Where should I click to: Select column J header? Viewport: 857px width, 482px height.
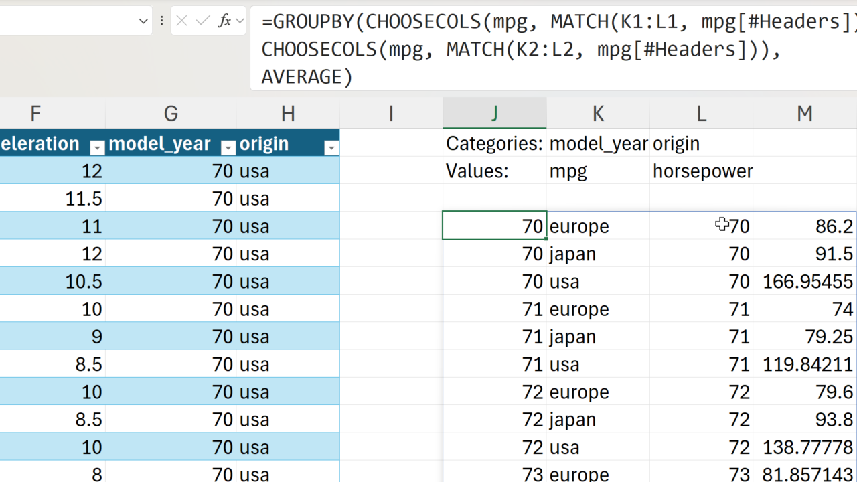(x=494, y=114)
